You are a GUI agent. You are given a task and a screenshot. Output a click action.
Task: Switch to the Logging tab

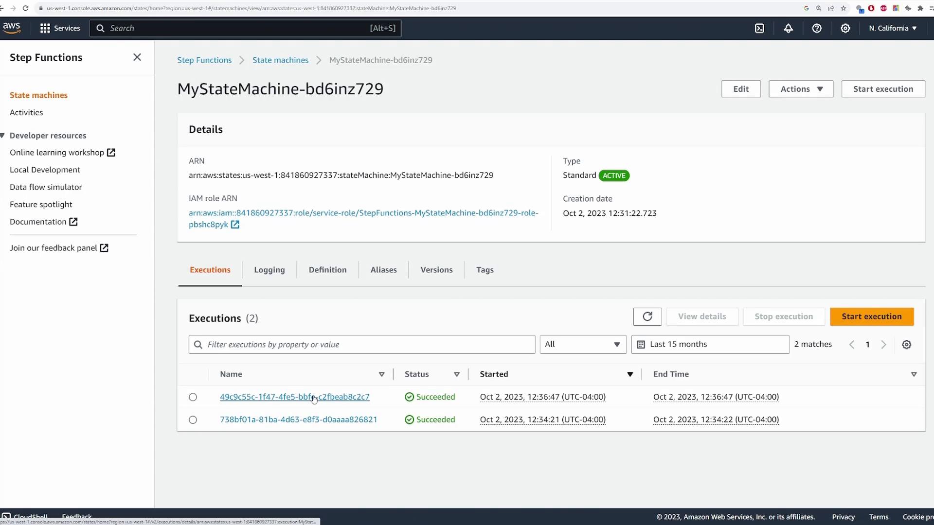tap(269, 270)
